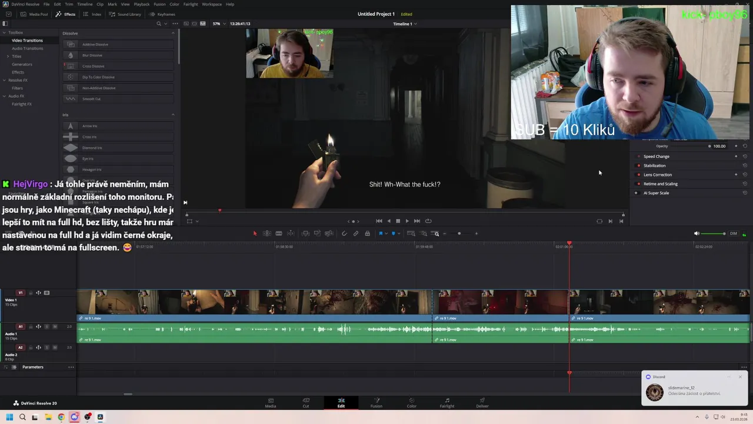Lock the Video 1 track

click(31, 293)
